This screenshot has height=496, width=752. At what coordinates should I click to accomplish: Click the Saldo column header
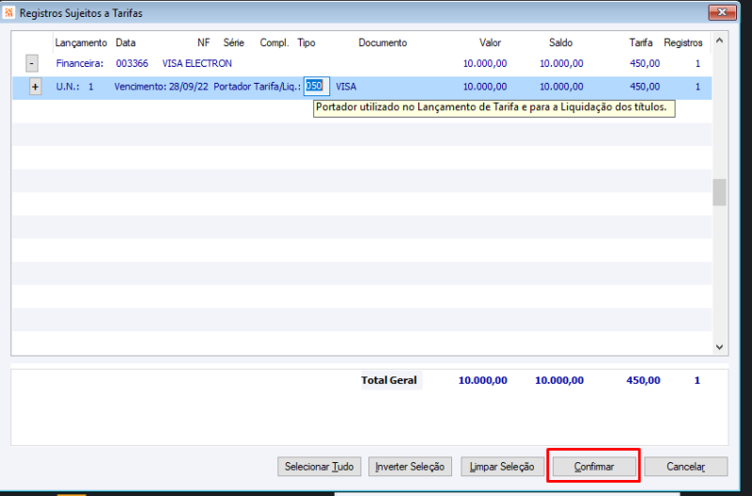pos(560,42)
